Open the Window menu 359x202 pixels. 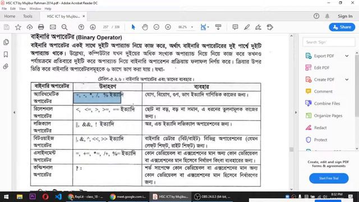(35, 9)
